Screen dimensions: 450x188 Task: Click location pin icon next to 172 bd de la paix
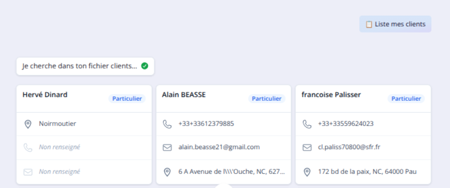tap(307, 172)
